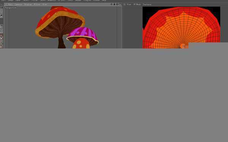The height and width of the screenshot is (142, 228).
Task: Open the viewport's View menu beside Filter
Action: pyautogui.click(x=44, y=5)
